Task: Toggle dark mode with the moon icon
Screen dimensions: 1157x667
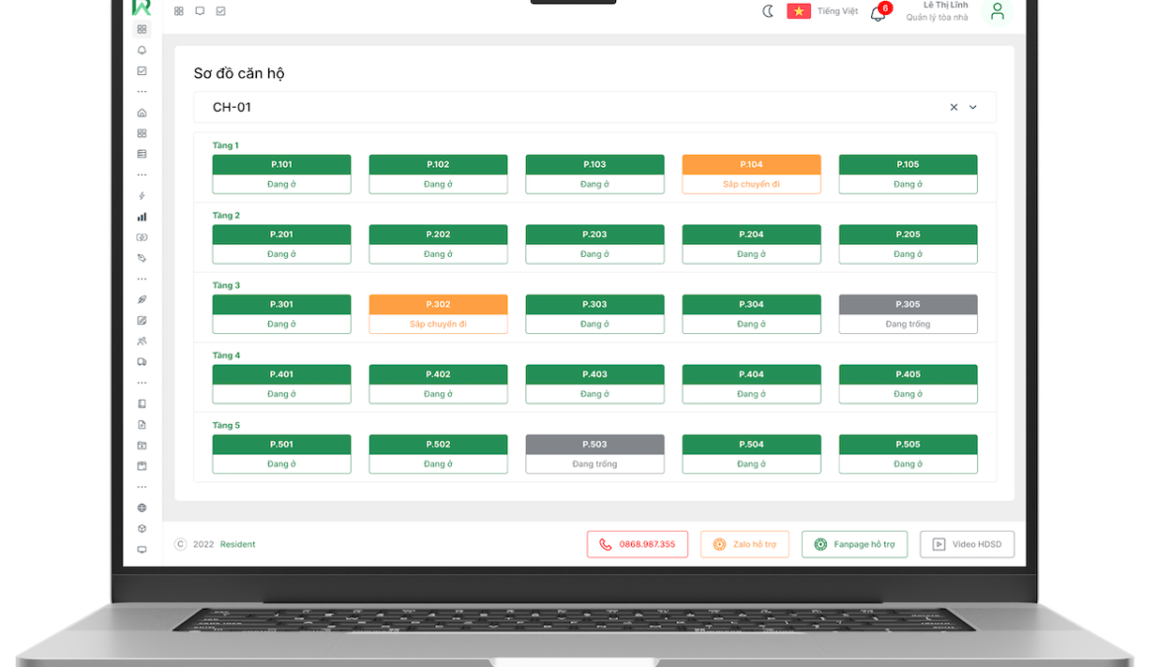Action: [x=768, y=12]
